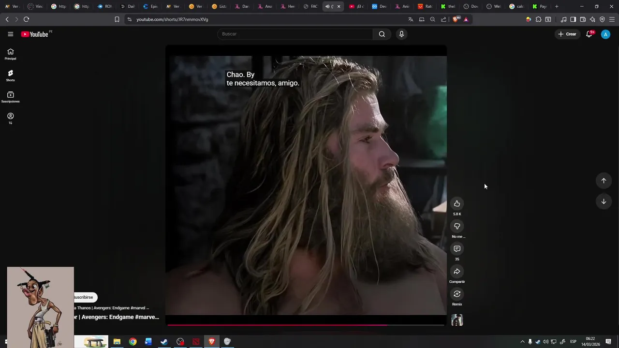Open the Tú profile section
The height and width of the screenshot is (348, 619).
point(10,118)
